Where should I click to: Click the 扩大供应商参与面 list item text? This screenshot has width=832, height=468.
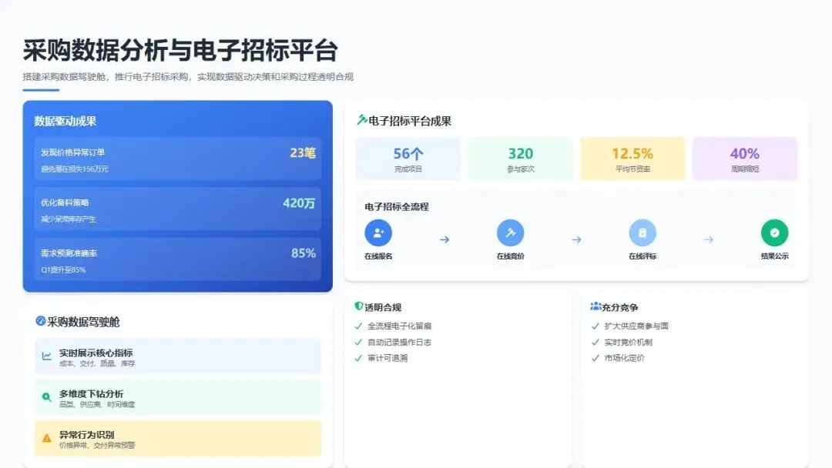636,326
